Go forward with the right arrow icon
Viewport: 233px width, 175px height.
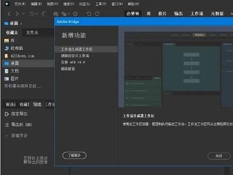point(17,14)
